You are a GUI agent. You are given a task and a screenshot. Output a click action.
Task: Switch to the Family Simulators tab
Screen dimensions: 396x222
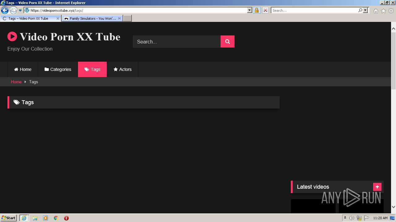pos(93,18)
